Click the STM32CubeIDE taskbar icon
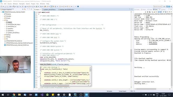This screenshot has width=173, height=97. click(86, 95)
